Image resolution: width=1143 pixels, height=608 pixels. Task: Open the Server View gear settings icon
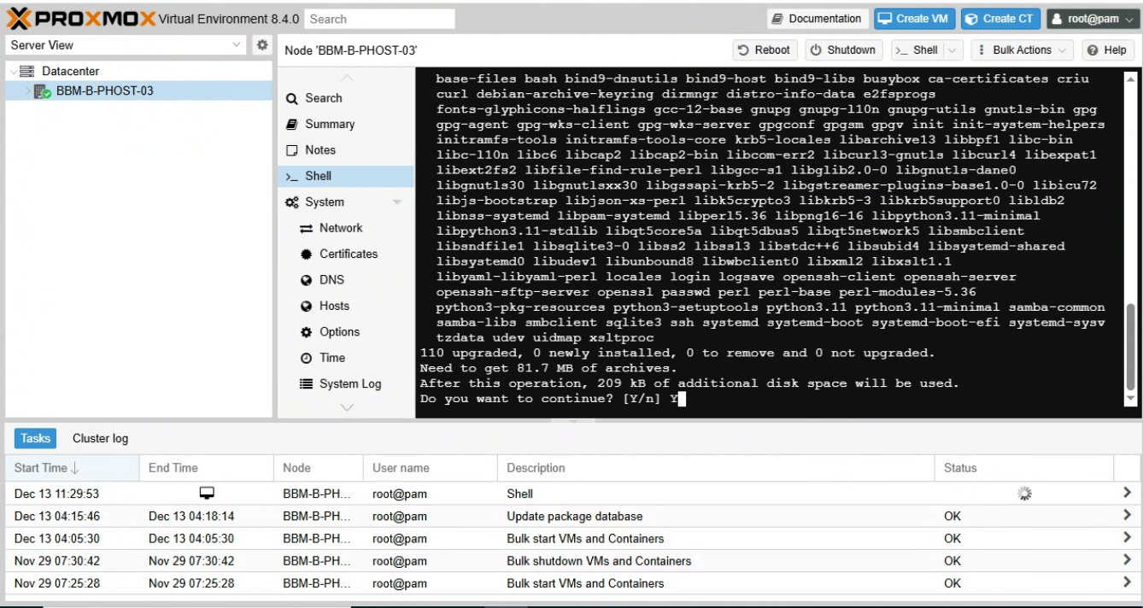point(262,44)
